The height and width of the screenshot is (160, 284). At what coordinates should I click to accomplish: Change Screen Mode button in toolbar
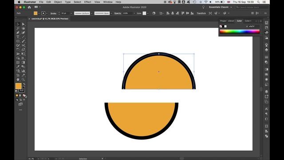click(20, 104)
